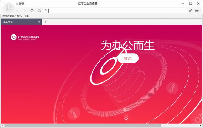Click the scrollbar right arrow
Viewport: 203px width, 128px height.
201,125
